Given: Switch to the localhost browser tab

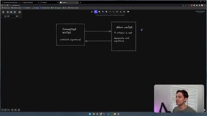Looking at the screenshot, I should click(49, 3).
